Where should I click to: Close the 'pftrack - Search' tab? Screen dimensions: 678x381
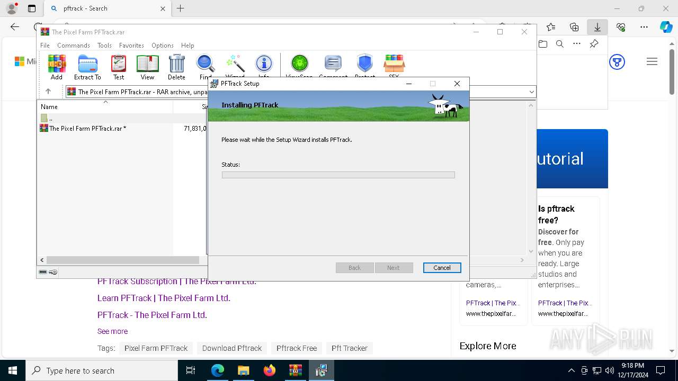click(x=163, y=8)
